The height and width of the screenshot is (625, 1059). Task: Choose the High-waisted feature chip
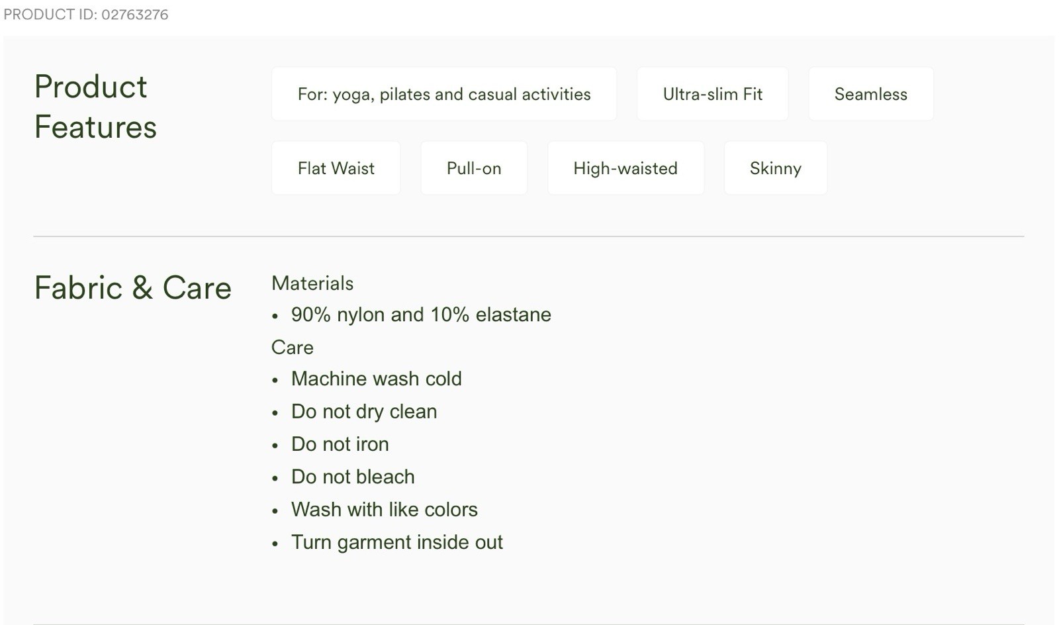click(625, 168)
